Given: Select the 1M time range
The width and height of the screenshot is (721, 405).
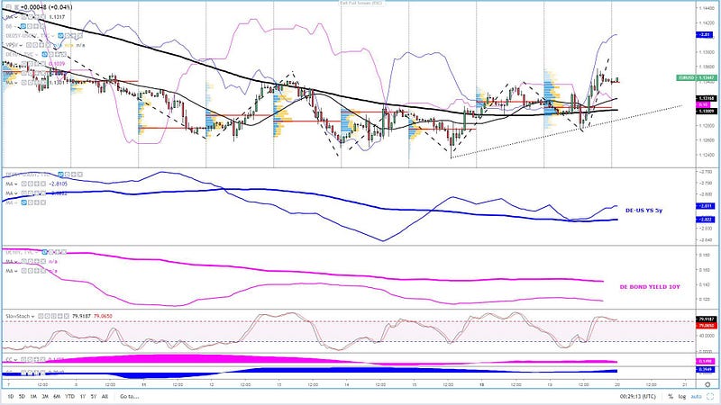Looking at the screenshot, I should (33, 396).
